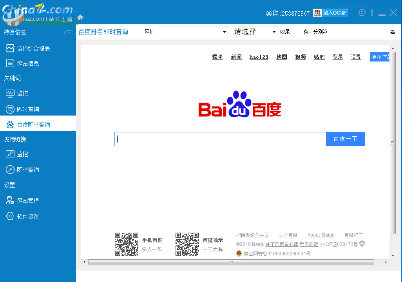
Task: Click inside the Baidu search input box
Action: tap(219, 139)
